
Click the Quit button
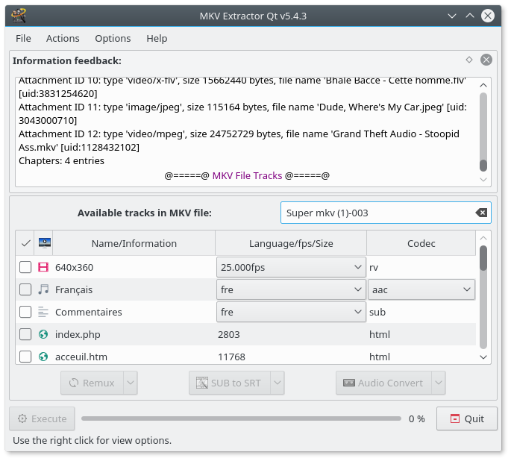click(467, 418)
